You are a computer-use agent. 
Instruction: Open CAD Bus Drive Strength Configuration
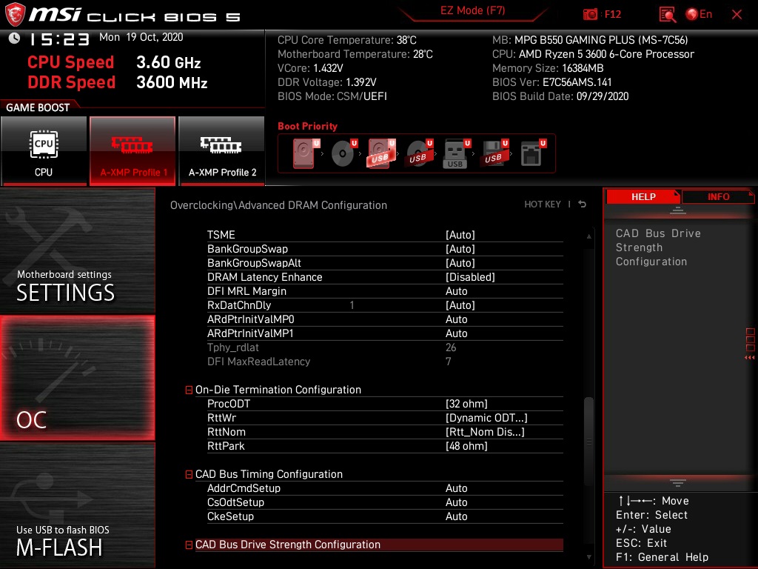[x=289, y=545]
